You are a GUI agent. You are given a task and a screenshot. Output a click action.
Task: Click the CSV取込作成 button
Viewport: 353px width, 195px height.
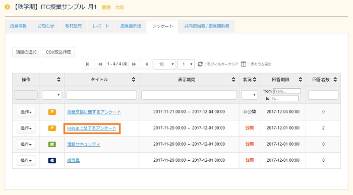[58, 52]
